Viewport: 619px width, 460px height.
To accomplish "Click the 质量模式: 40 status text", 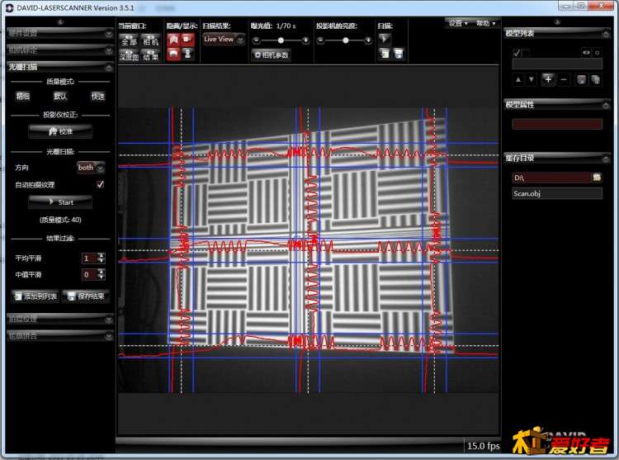I will (60, 220).
